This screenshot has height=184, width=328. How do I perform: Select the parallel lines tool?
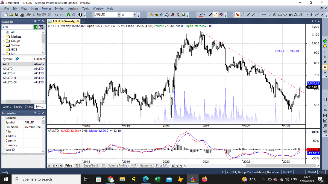tap(269, 15)
